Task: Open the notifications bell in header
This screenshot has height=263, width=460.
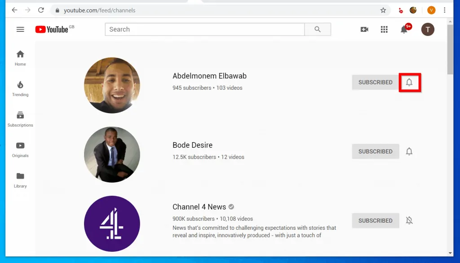Action: pyautogui.click(x=404, y=30)
